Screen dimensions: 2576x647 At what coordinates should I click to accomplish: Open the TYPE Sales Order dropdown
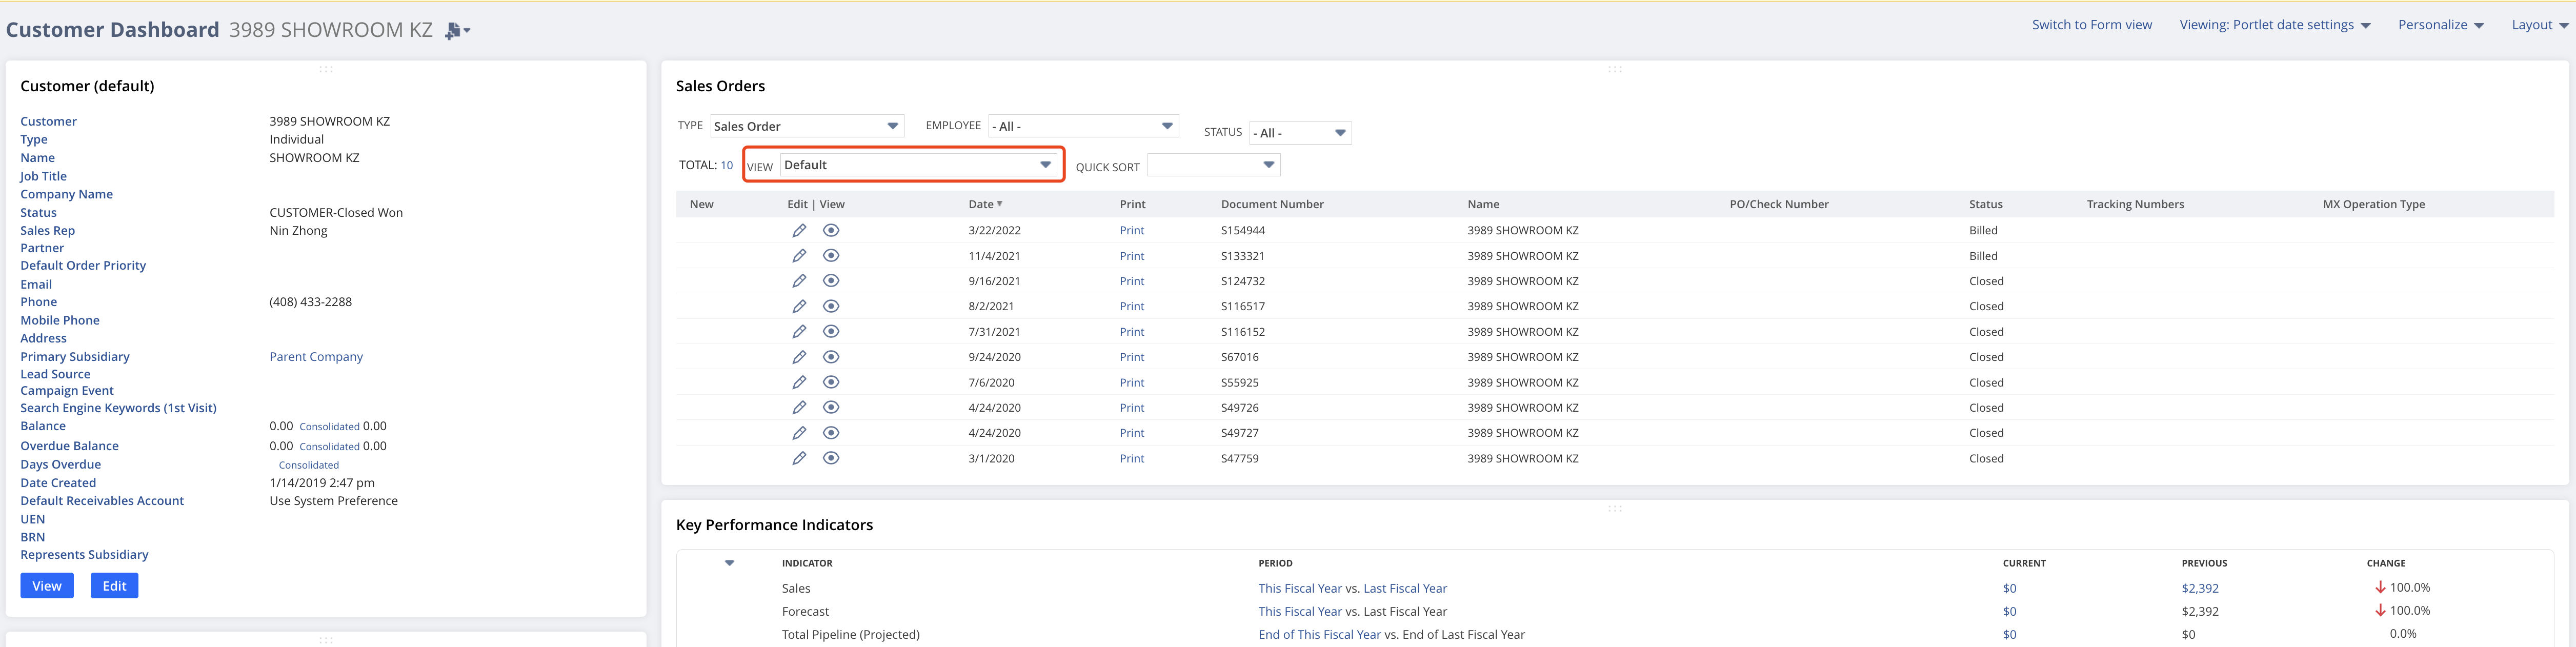coord(807,126)
